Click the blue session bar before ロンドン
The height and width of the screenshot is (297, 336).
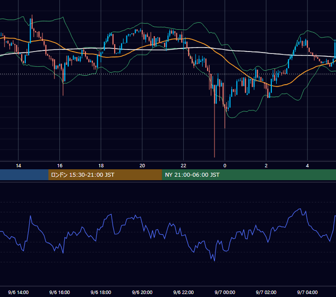click(24, 175)
